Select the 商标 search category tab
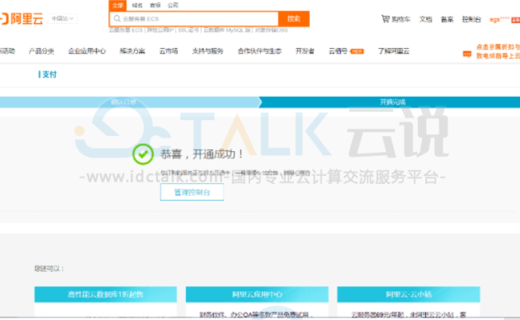This screenshot has height=320, width=520. tap(155, 5)
